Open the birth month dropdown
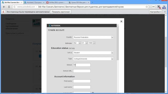Screen dimensions: 168x94 pyautogui.click(x=77, y=43)
